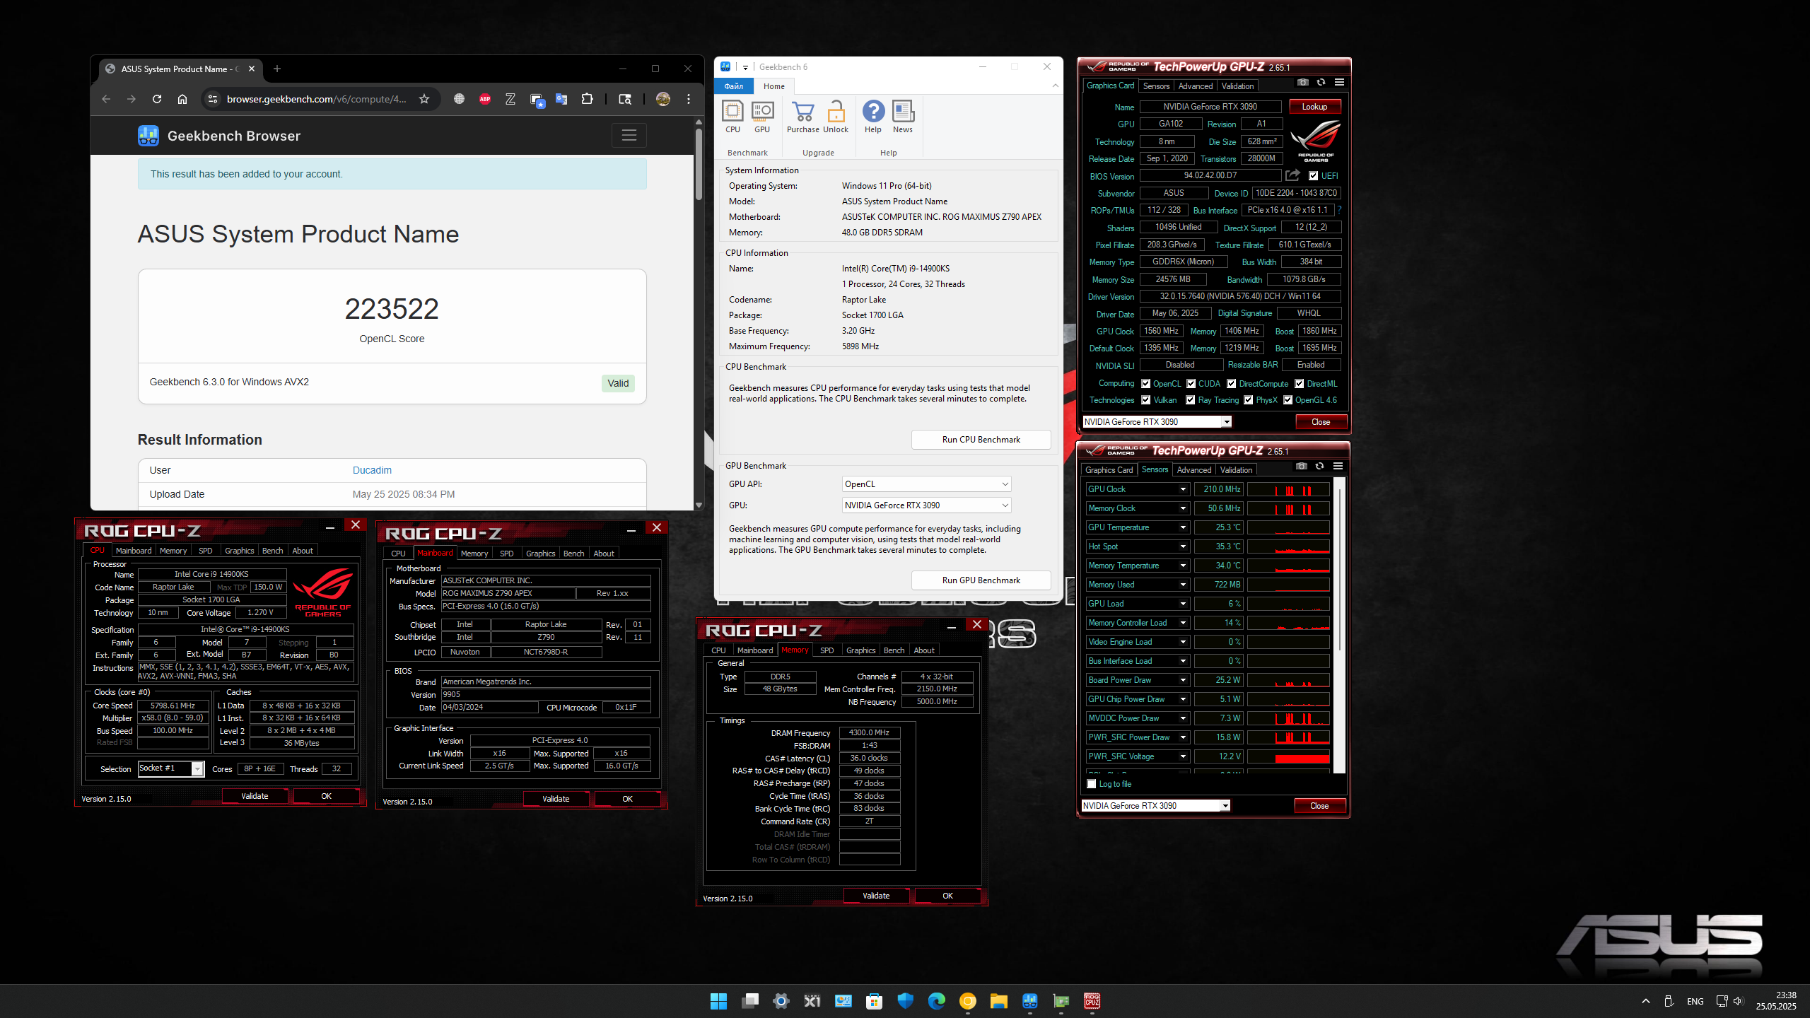
Task: Click the Run CPU Benchmark button
Action: tap(981, 440)
